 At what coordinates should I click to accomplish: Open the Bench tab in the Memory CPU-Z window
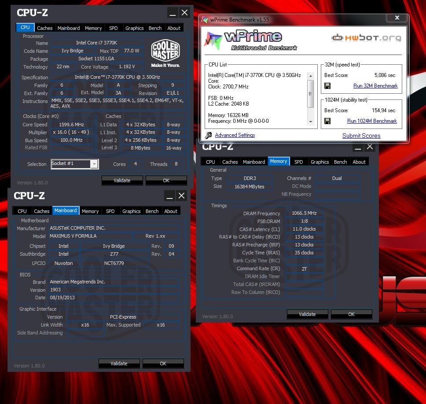click(341, 162)
